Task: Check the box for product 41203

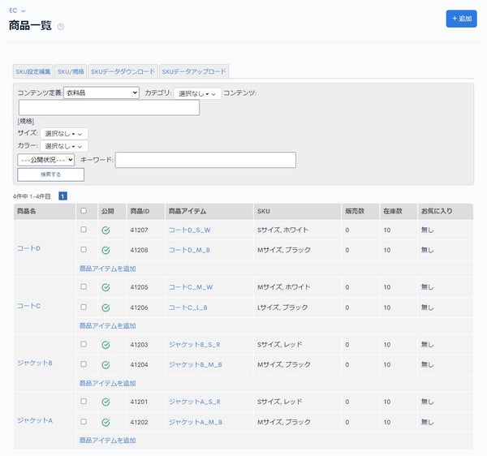Action: click(84, 344)
